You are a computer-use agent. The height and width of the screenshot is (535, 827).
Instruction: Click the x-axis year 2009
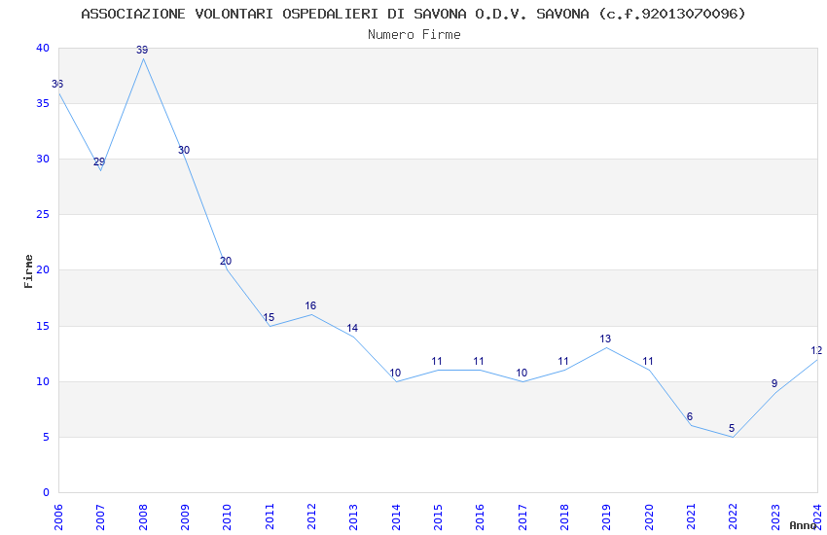click(x=185, y=517)
